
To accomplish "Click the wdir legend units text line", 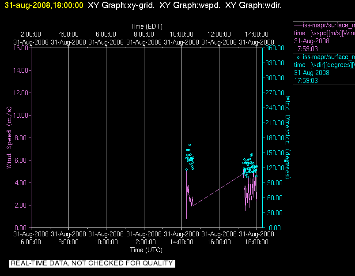I will click(x=324, y=65).
